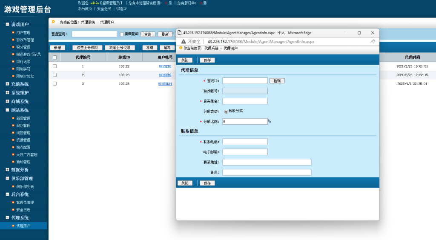Check the row for agent 100128
Viewport: 436px width, 240px height.
coord(55,83)
